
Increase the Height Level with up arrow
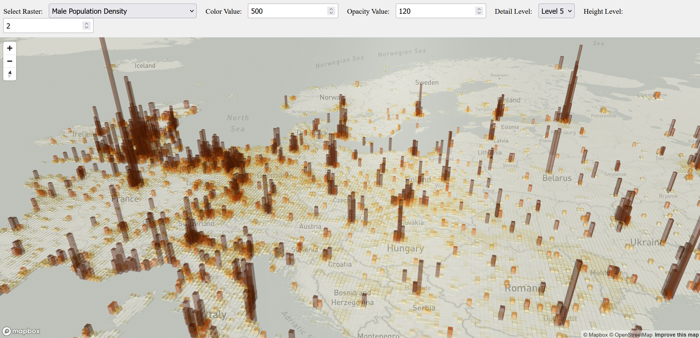[86, 24]
